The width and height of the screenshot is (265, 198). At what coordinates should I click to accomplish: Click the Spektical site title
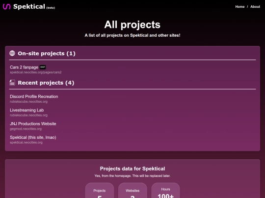tap(29, 6)
